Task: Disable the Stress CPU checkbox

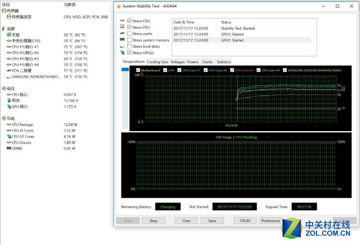Action: point(130,21)
